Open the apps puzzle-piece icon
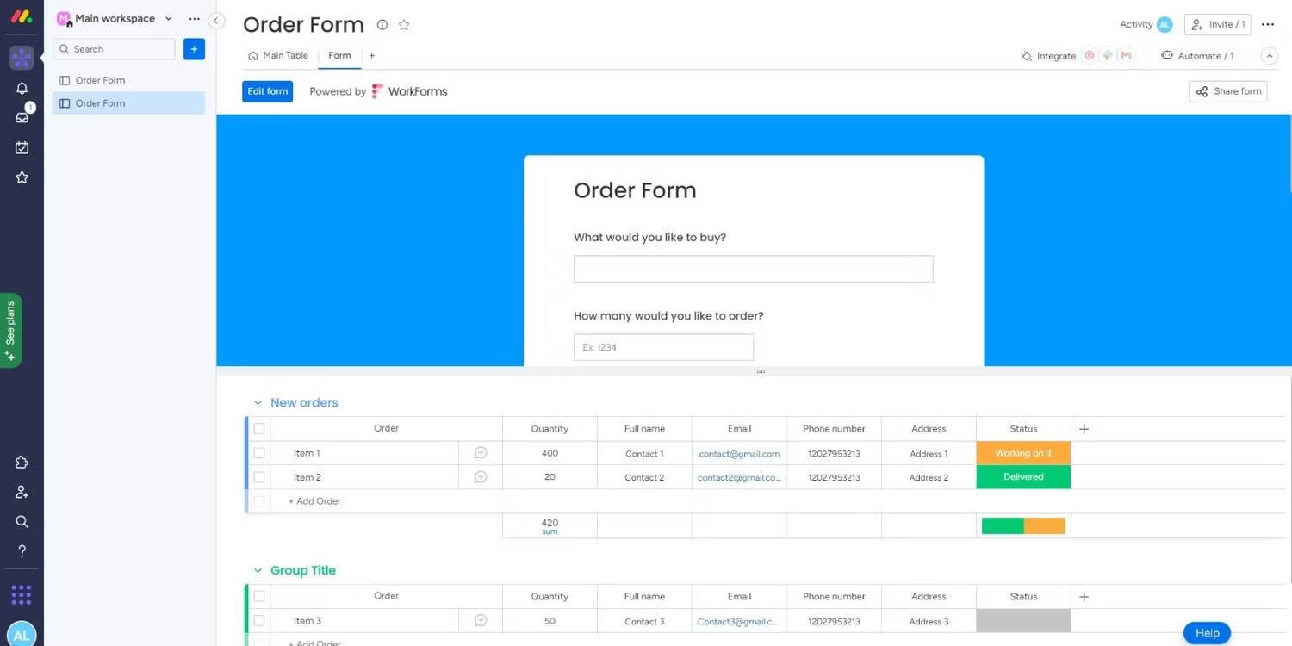This screenshot has width=1292, height=646. (22, 463)
